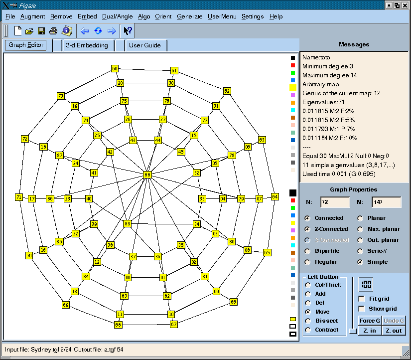This screenshot has width=411, height=360.
Task: Click the Print icon in toolbar
Action: click(x=53, y=31)
